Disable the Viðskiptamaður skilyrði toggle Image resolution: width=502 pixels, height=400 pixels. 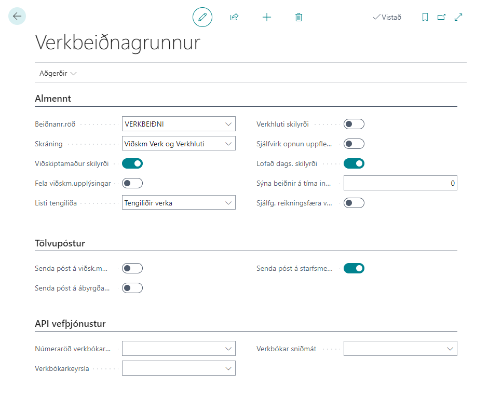point(132,163)
